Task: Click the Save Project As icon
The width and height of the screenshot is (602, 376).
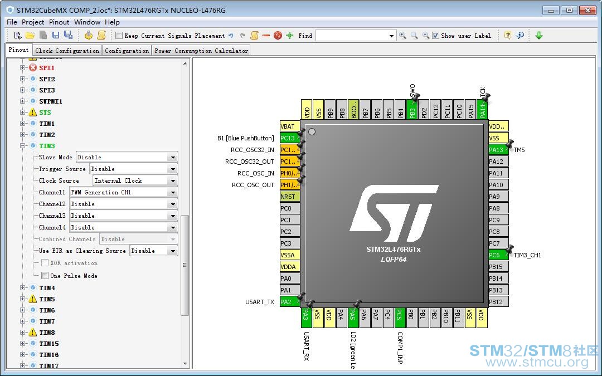Action: (x=69, y=35)
